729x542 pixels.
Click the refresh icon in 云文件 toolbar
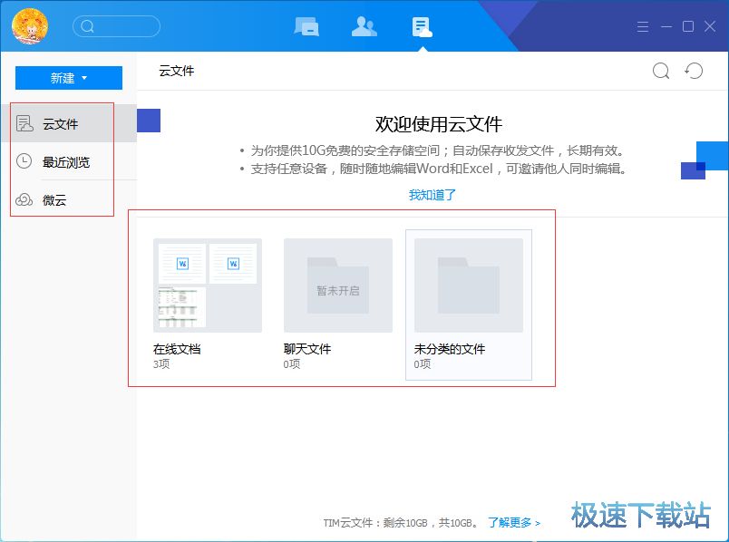click(694, 71)
